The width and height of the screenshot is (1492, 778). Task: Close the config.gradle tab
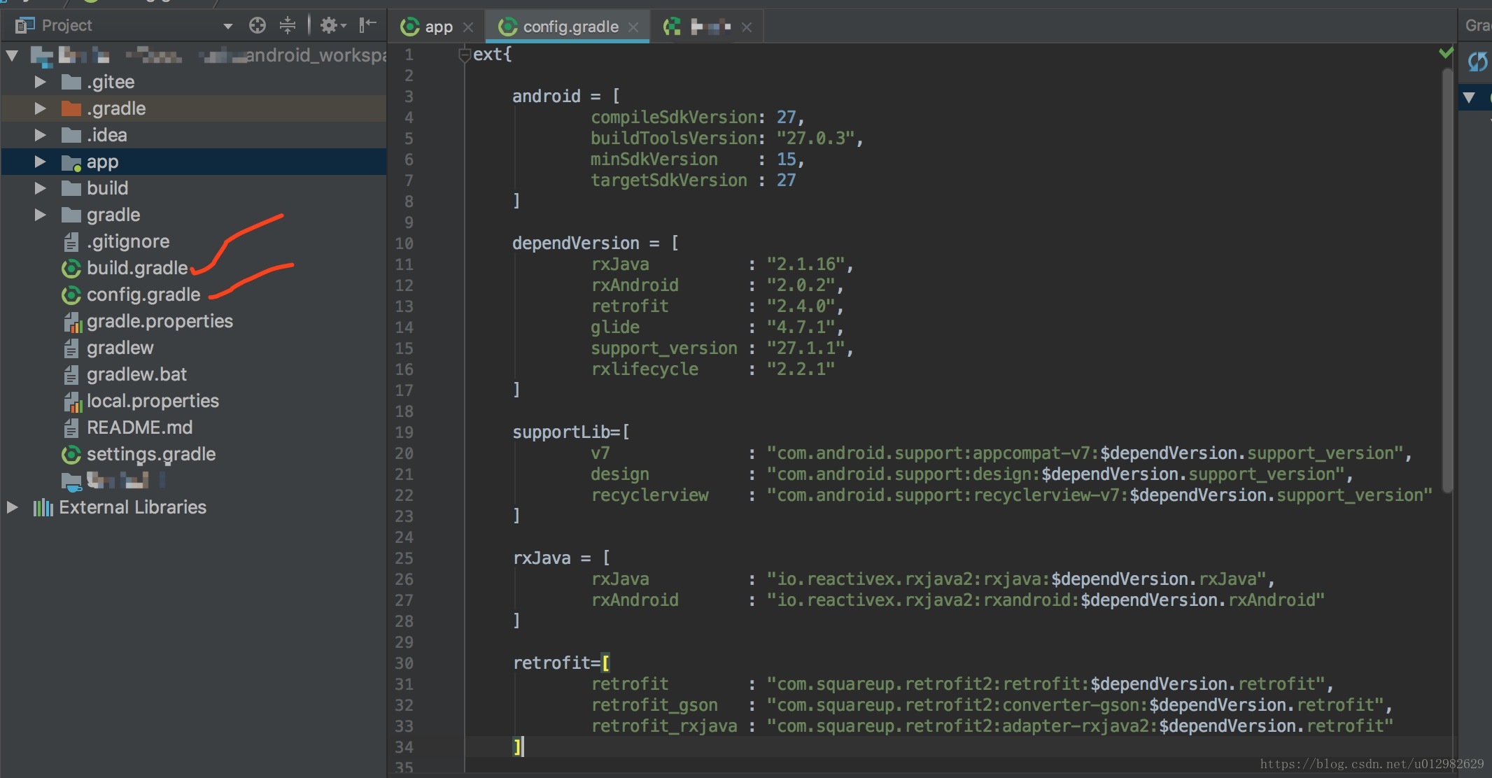click(x=633, y=27)
